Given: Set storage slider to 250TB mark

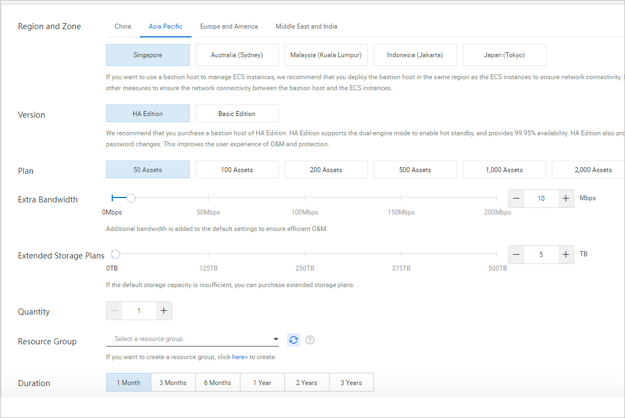Looking at the screenshot, I should 305,254.
